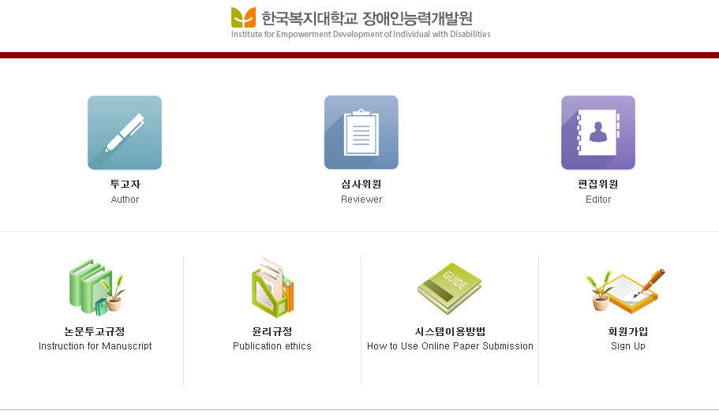
Task: Open How to Use Online Paper Submission
Action: point(450,346)
